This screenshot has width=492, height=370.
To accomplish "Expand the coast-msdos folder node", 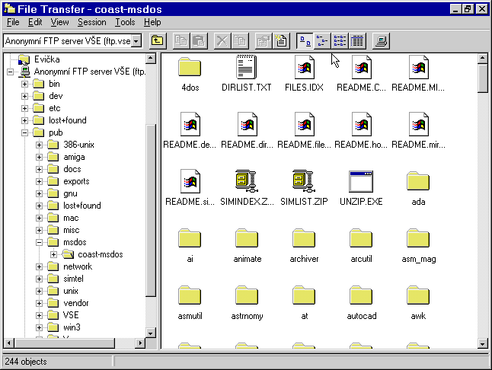I will pos(53,254).
